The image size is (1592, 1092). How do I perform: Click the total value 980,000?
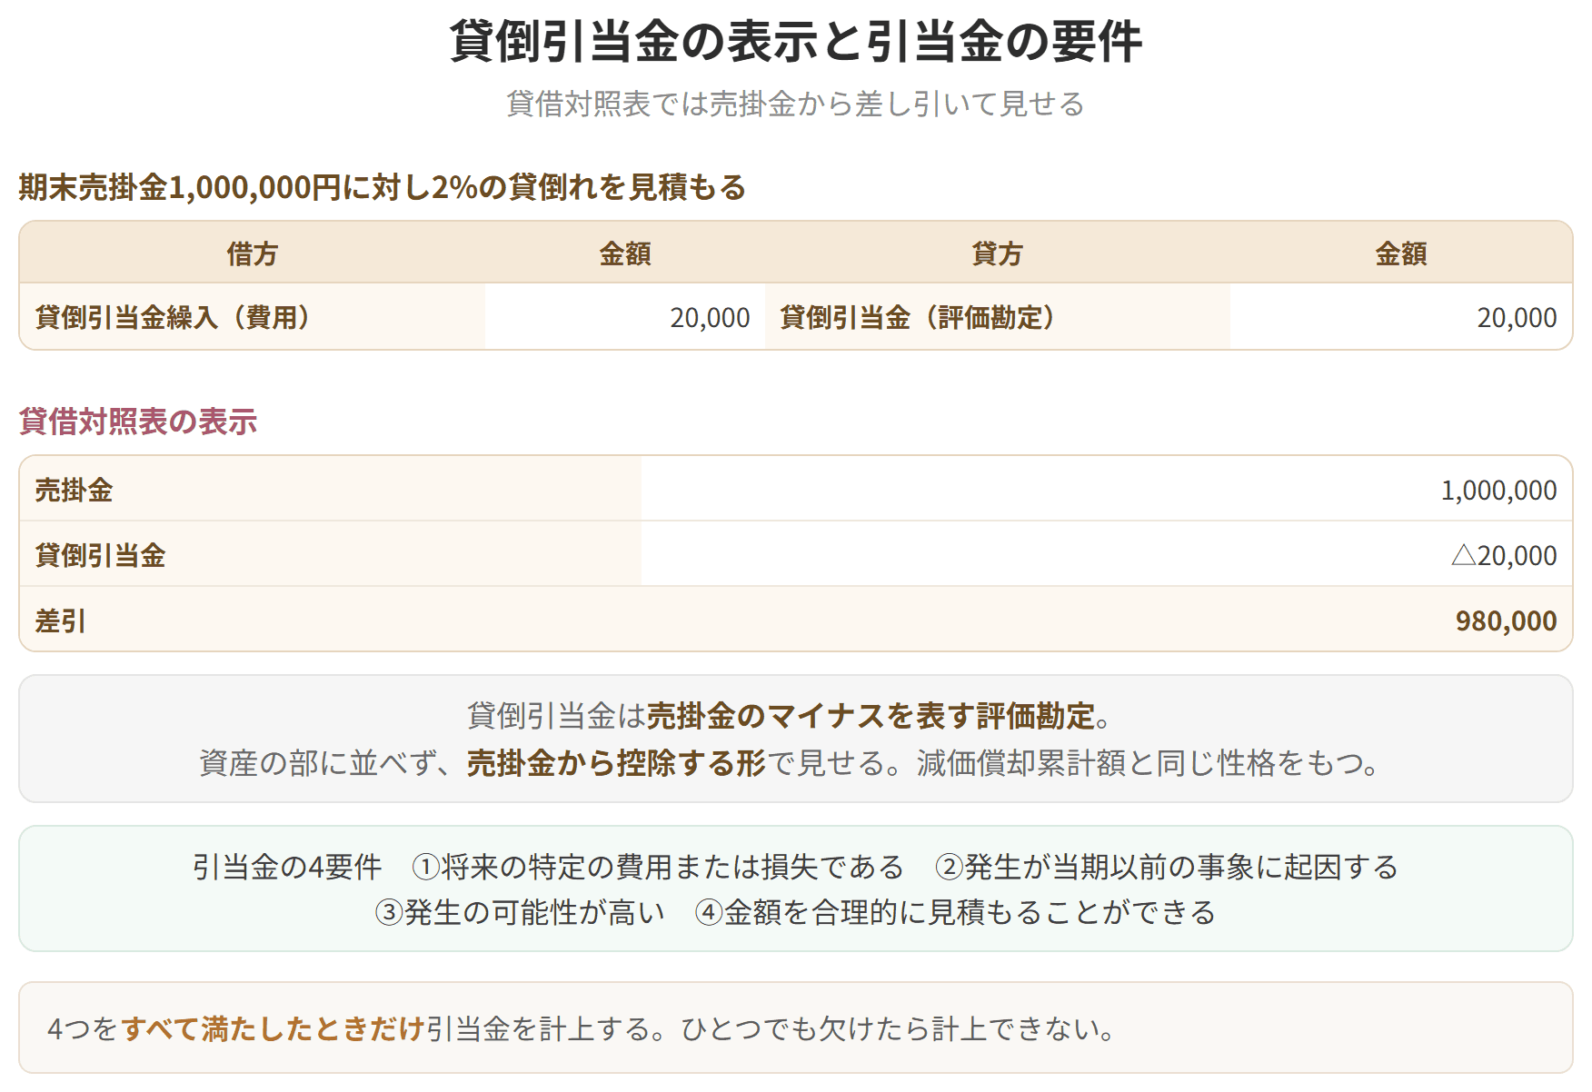pyautogui.click(x=1506, y=621)
